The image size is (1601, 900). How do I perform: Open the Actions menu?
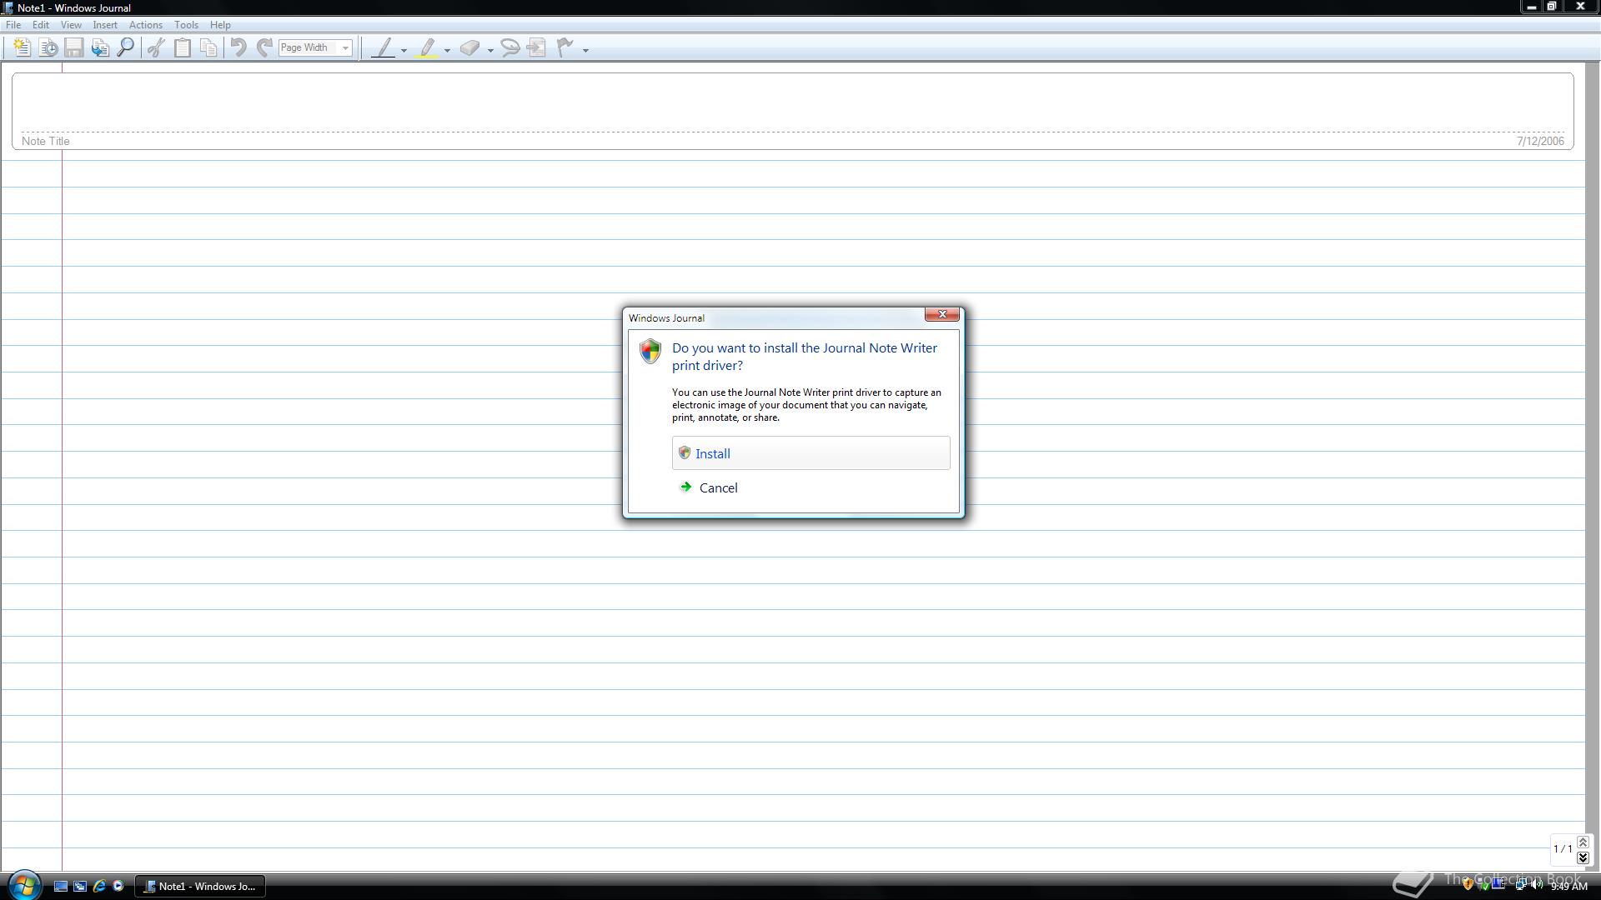point(145,25)
